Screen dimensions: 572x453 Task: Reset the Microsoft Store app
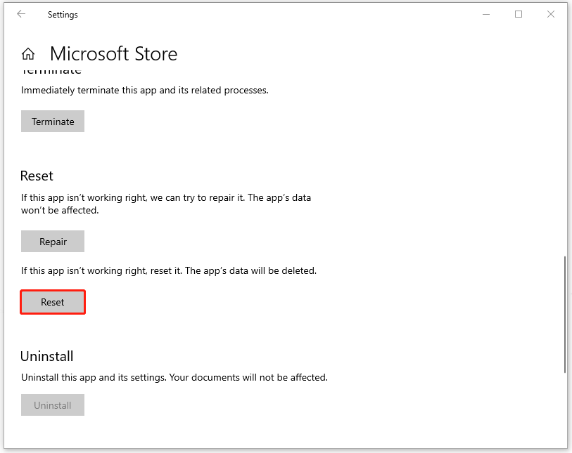click(x=53, y=302)
